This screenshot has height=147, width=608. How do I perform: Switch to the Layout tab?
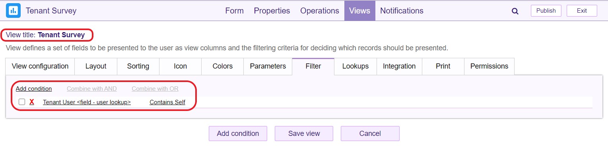(96, 66)
